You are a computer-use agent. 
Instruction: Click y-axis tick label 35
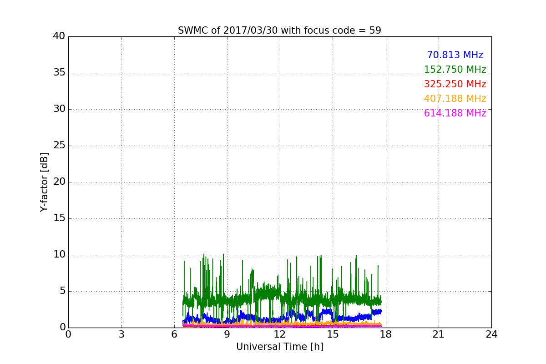(59, 73)
